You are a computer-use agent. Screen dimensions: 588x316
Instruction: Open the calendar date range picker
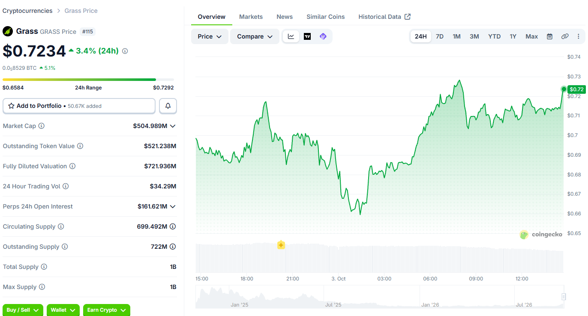(549, 36)
